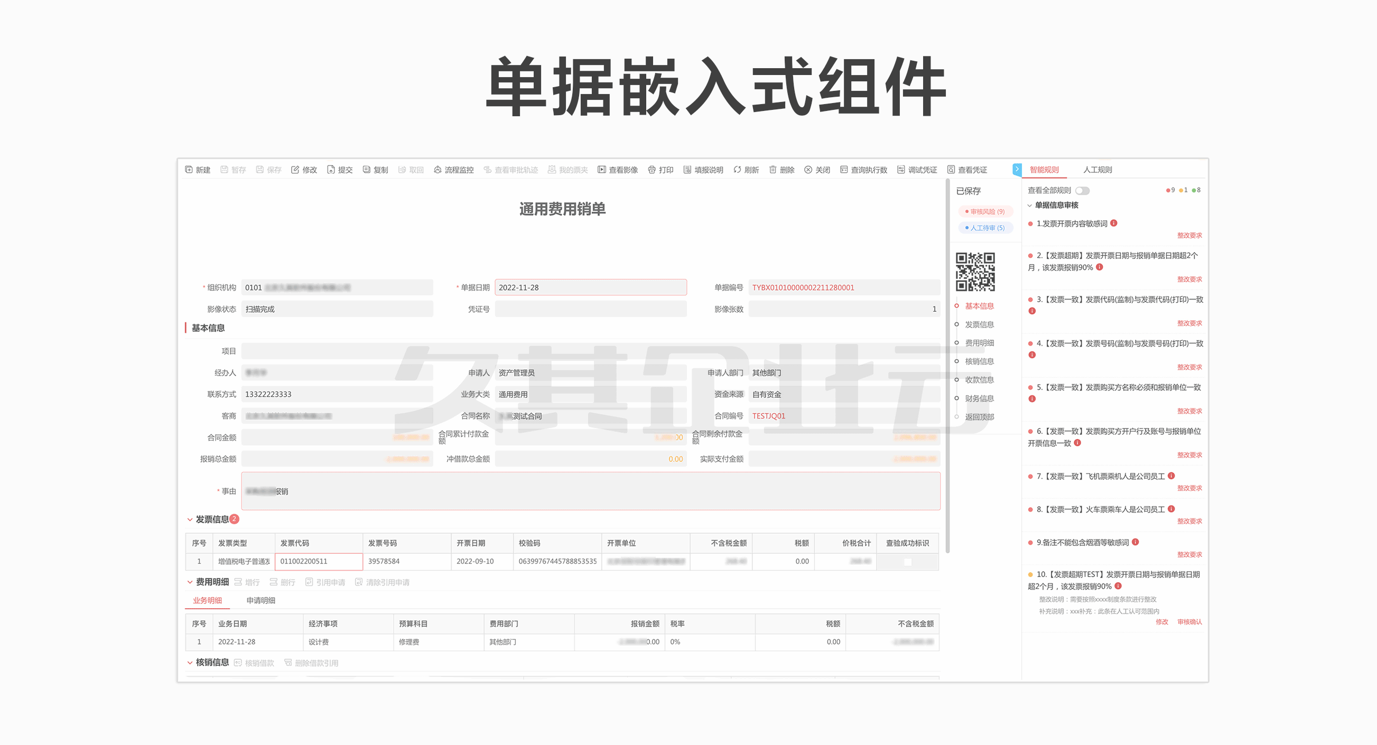The height and width of the screenshot is (745, 1377).
Task: Click 审核确认 link under rule 10
Action: (1189, 621)
